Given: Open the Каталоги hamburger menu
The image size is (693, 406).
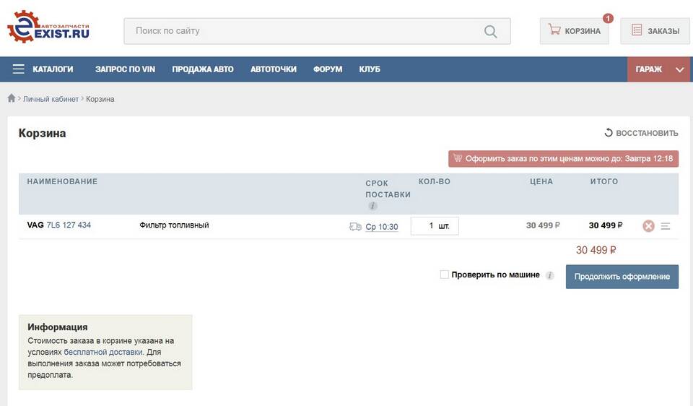Looking at the screenshot, I should (x=19, y=69).
